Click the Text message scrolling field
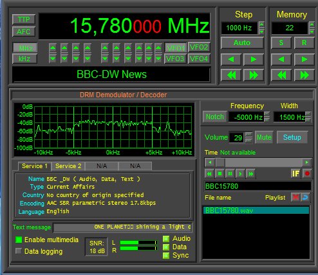Screen dimensions: 318x275 (x=122, y=227)
